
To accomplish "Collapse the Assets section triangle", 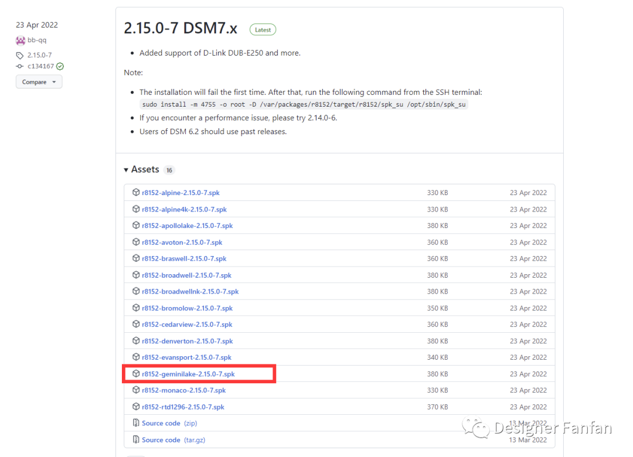I will coord(126,170).
